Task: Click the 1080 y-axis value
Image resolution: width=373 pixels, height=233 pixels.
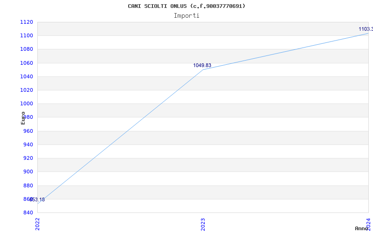Action: (x=27, y=49)
